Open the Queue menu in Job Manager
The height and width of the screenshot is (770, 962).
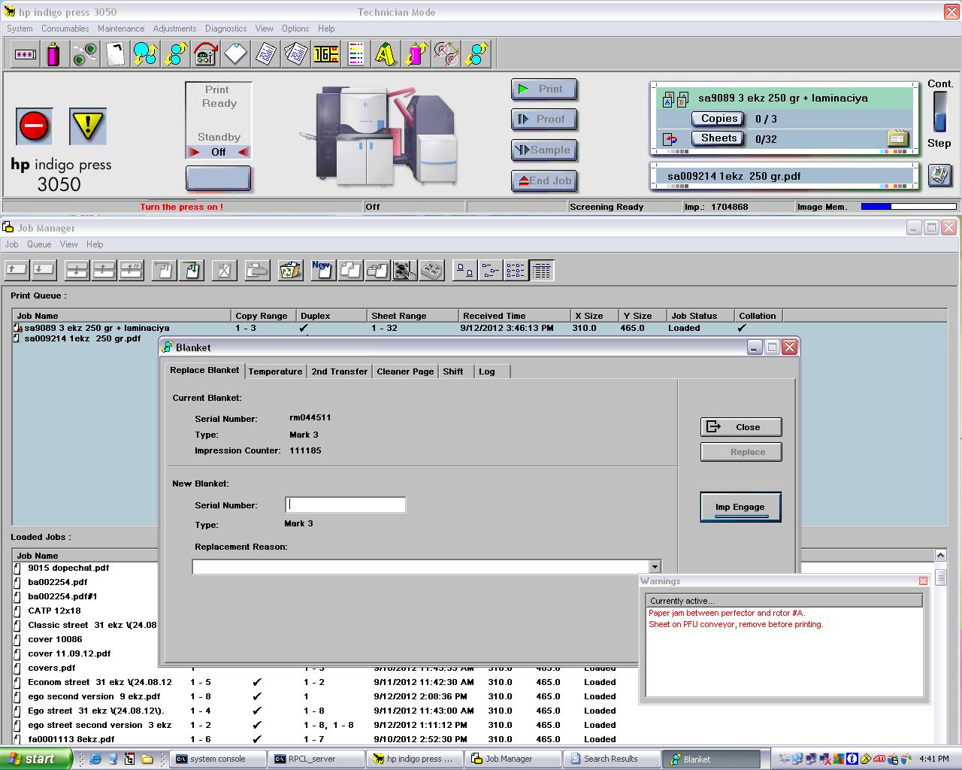point(39,244)
